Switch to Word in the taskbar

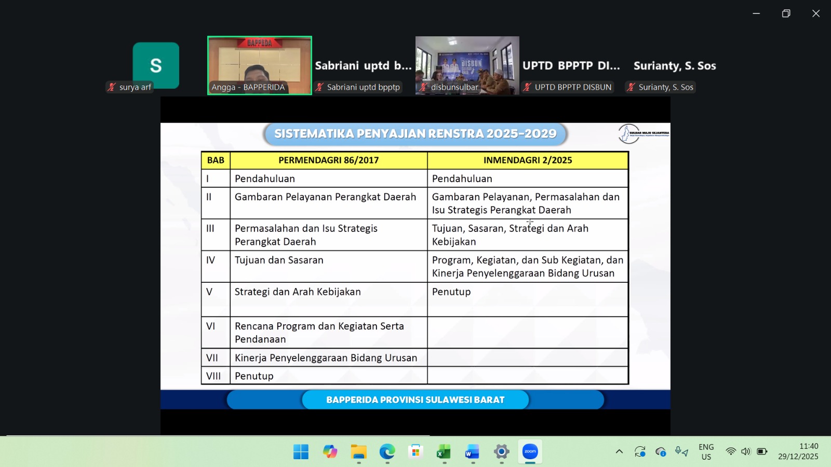coord(473,452)
